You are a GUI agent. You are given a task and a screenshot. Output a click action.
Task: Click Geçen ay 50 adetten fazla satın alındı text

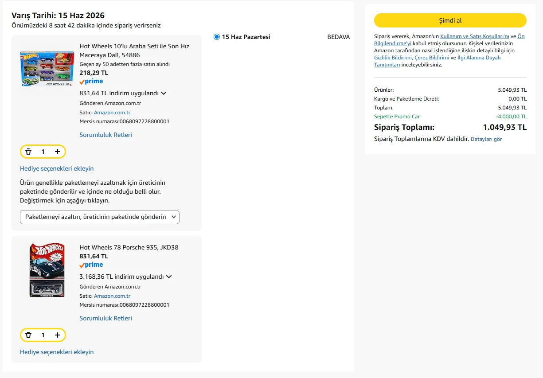[x=125, y=64]
